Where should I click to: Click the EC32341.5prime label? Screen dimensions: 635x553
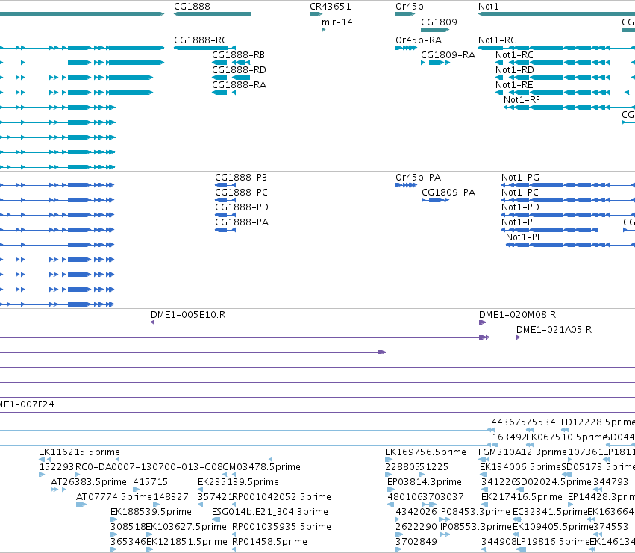tap(550, 512)
